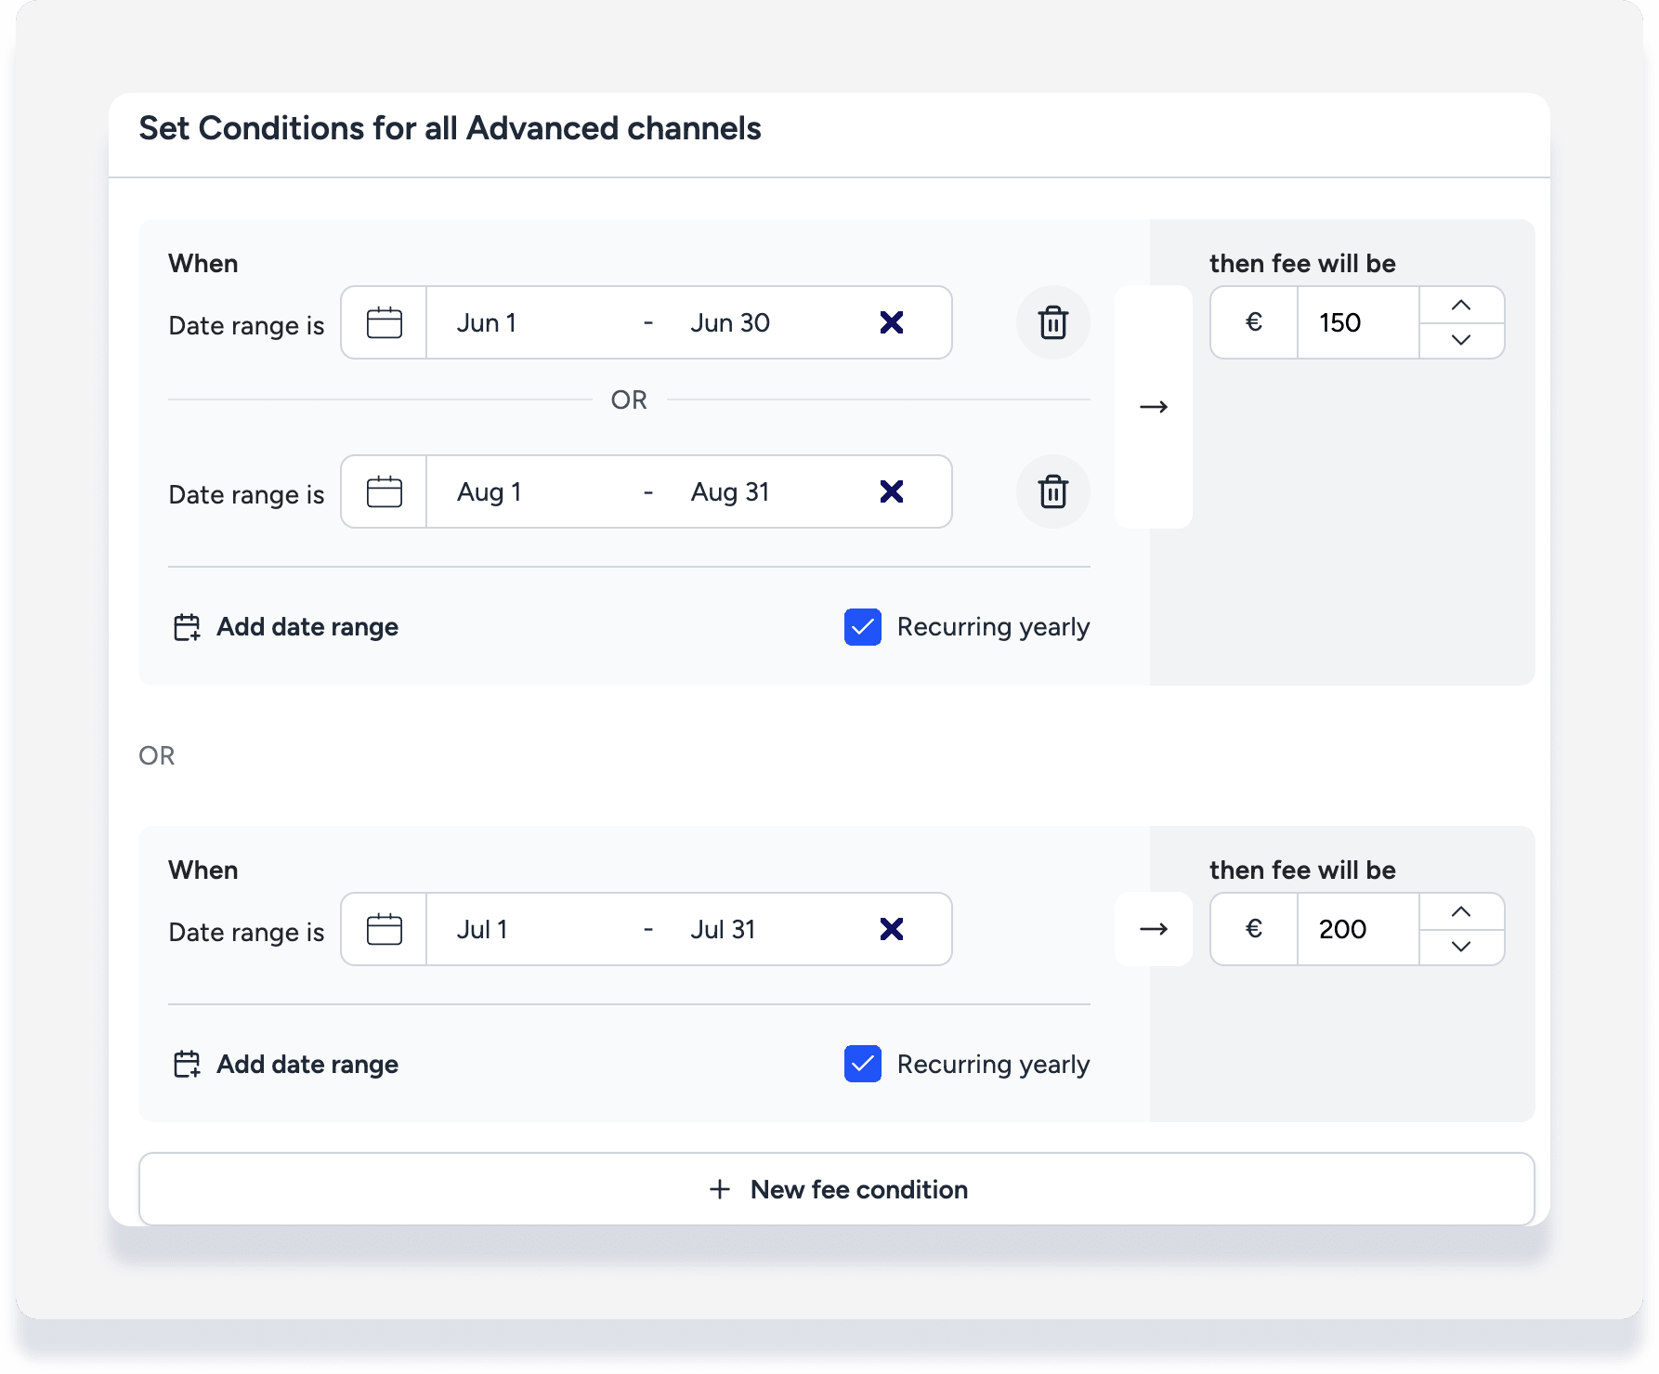Viewport: 1659px width, 1374px height.
Task: Open calendar picker for Jul 1 range
Action: coord(384,930)
